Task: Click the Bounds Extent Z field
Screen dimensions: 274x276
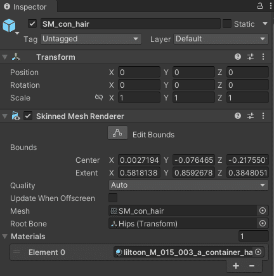Action: (247, 173)
